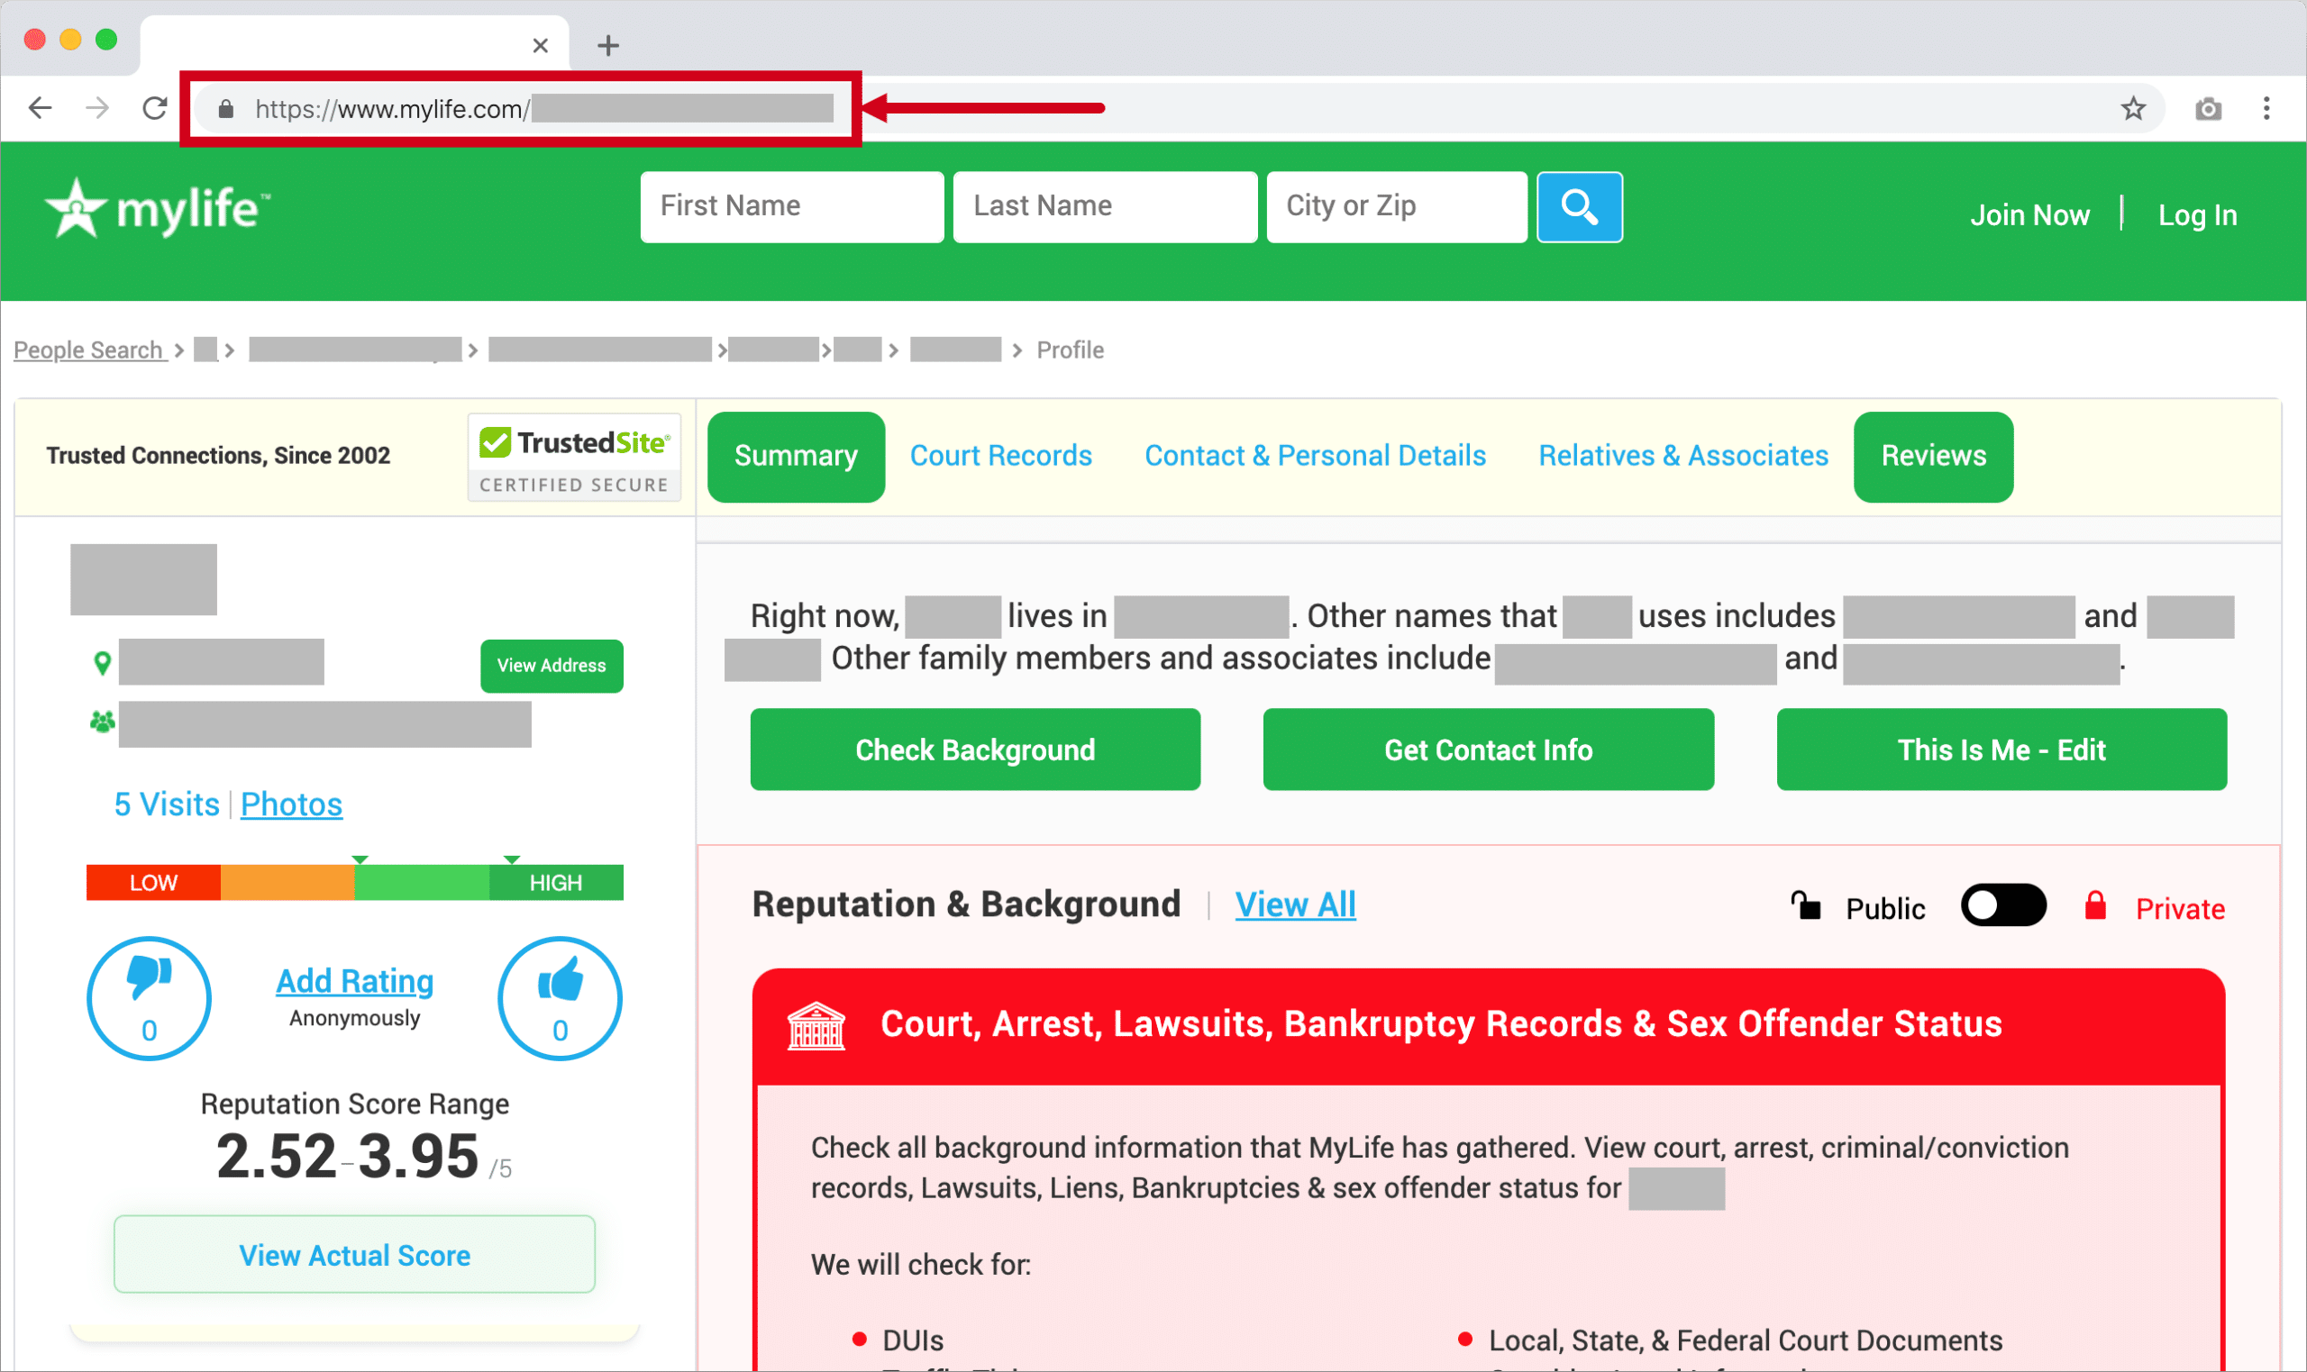Click the padlock site security icon

[225, 109]
